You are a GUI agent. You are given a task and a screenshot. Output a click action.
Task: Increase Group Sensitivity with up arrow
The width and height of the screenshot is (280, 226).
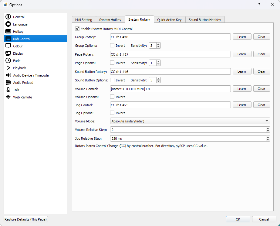(158, 44)
